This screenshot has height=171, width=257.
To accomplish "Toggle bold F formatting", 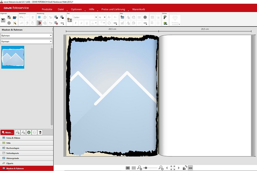I will 76,23.
